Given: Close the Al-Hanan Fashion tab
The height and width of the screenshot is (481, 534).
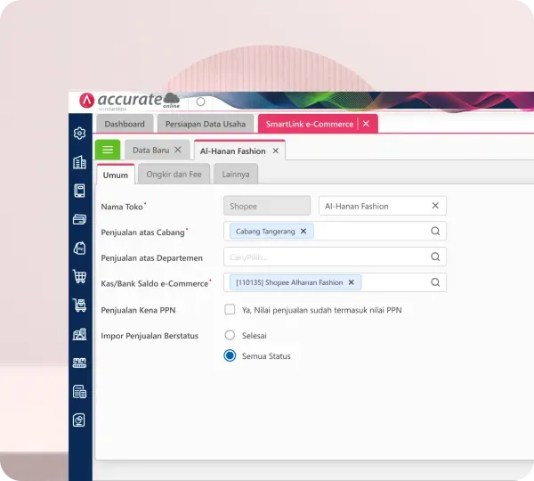Looking at the screenshot, I should coord(276,151).
